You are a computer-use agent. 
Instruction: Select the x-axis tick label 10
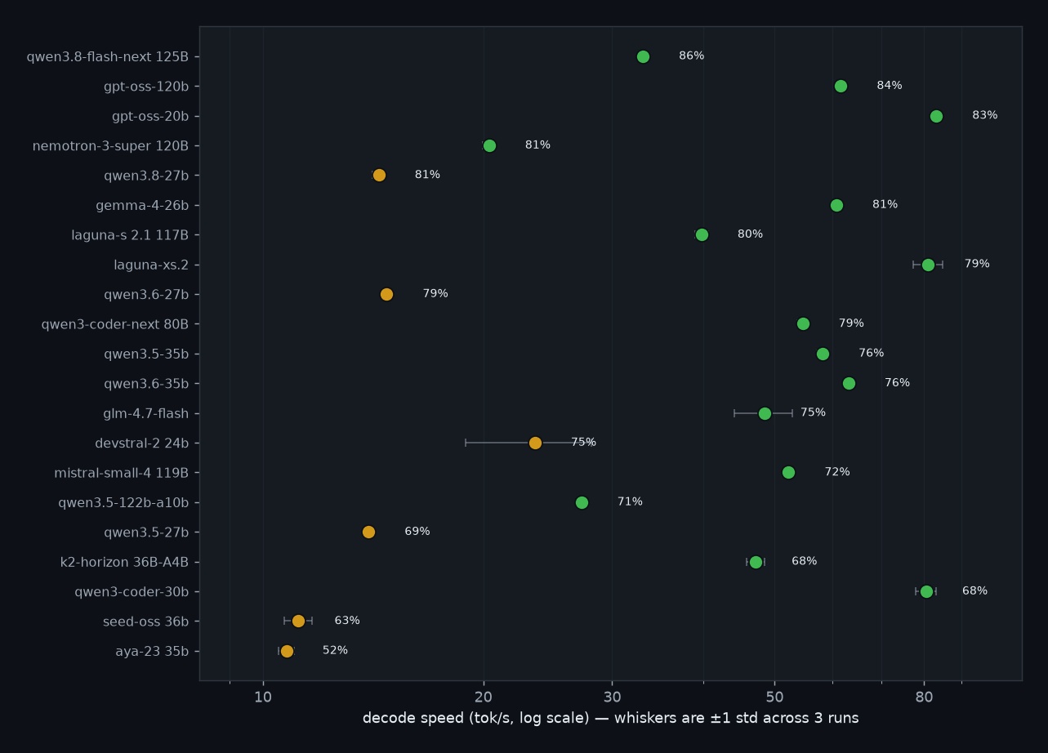tap(263, 697)
